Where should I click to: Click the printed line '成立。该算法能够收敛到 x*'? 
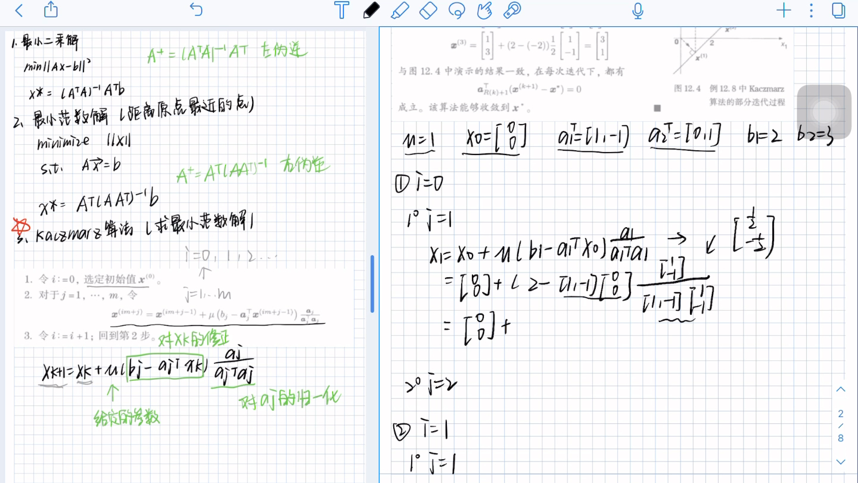coord(464,108)
